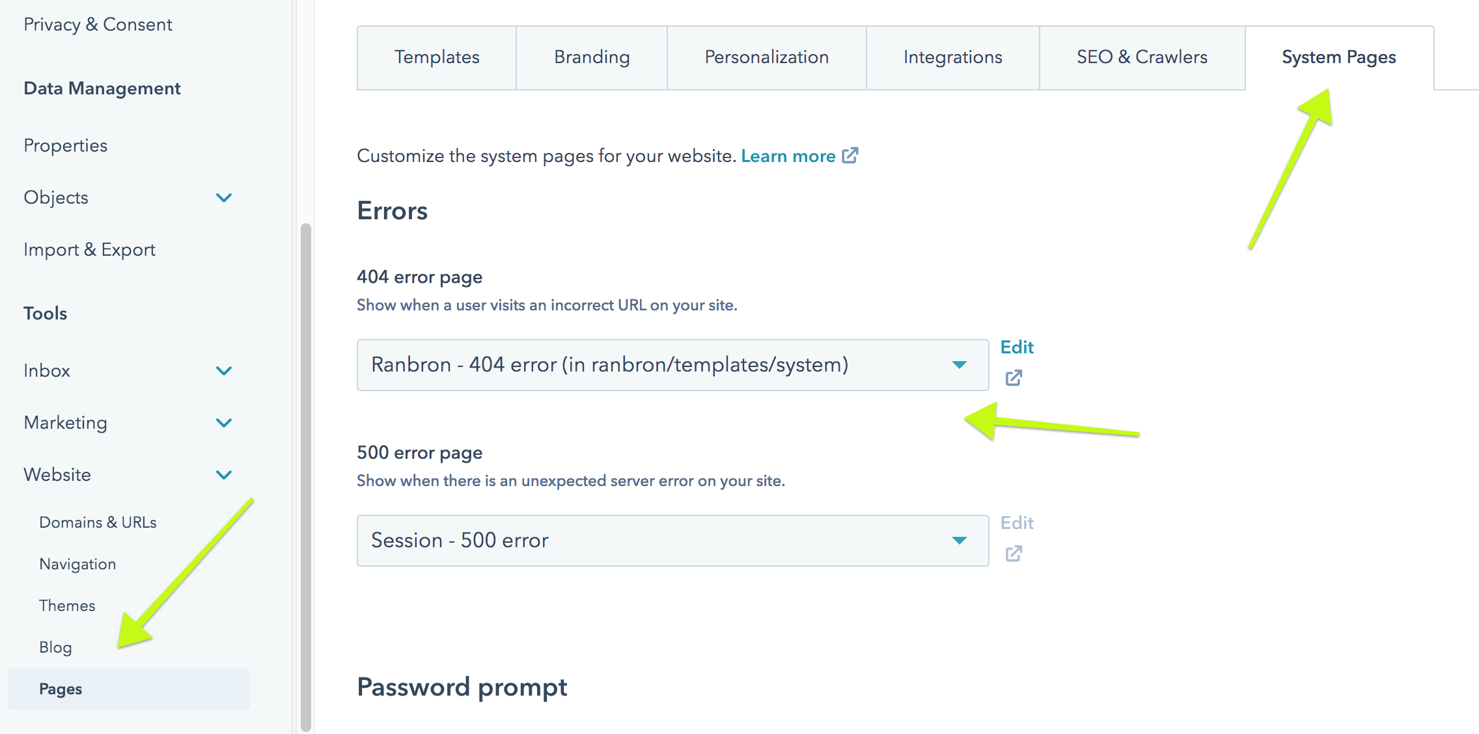This screenshot has height=734, width=1479.
Task: Switch to the Templates tab
Action: [437, 58]
